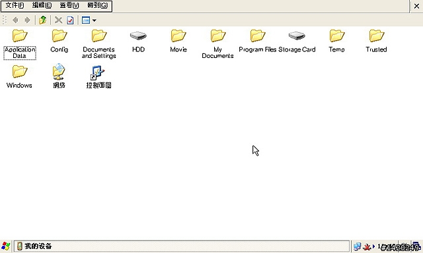Image resolution: width=423 pixels, height=253 pixels.
Task: Select the Windows folder
Action: pos(19,76)
